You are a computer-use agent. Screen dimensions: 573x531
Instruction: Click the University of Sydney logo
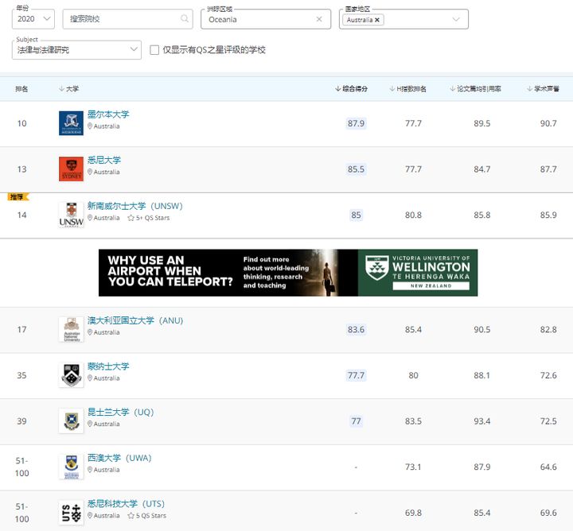(x=72, y=169)
